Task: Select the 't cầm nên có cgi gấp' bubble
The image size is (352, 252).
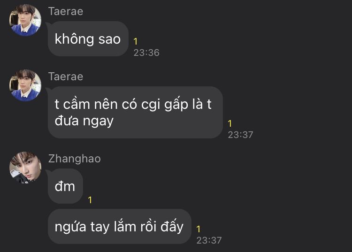Action: (x=135, y=113)
